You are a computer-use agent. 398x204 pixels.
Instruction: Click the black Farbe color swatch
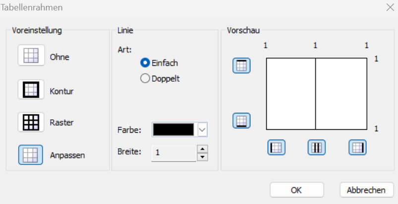coord(173,130)
